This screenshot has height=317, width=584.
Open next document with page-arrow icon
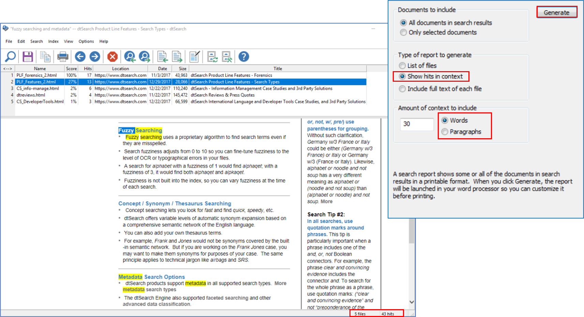click(x=177, y=57)
